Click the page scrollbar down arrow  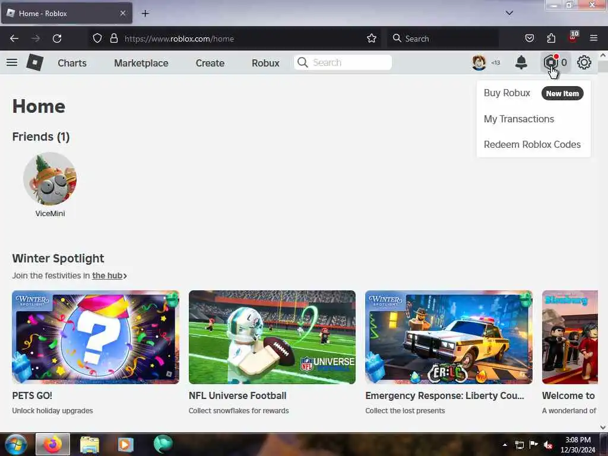click(x=603, y=427)
